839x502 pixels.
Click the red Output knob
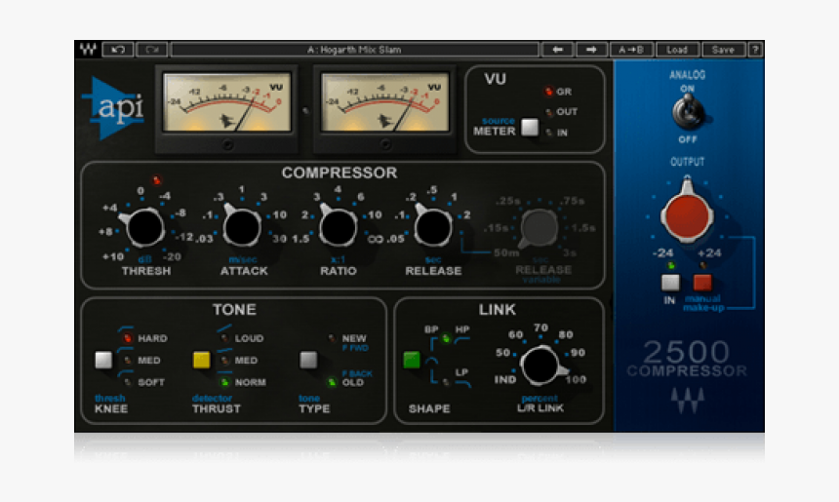point(687,214)
